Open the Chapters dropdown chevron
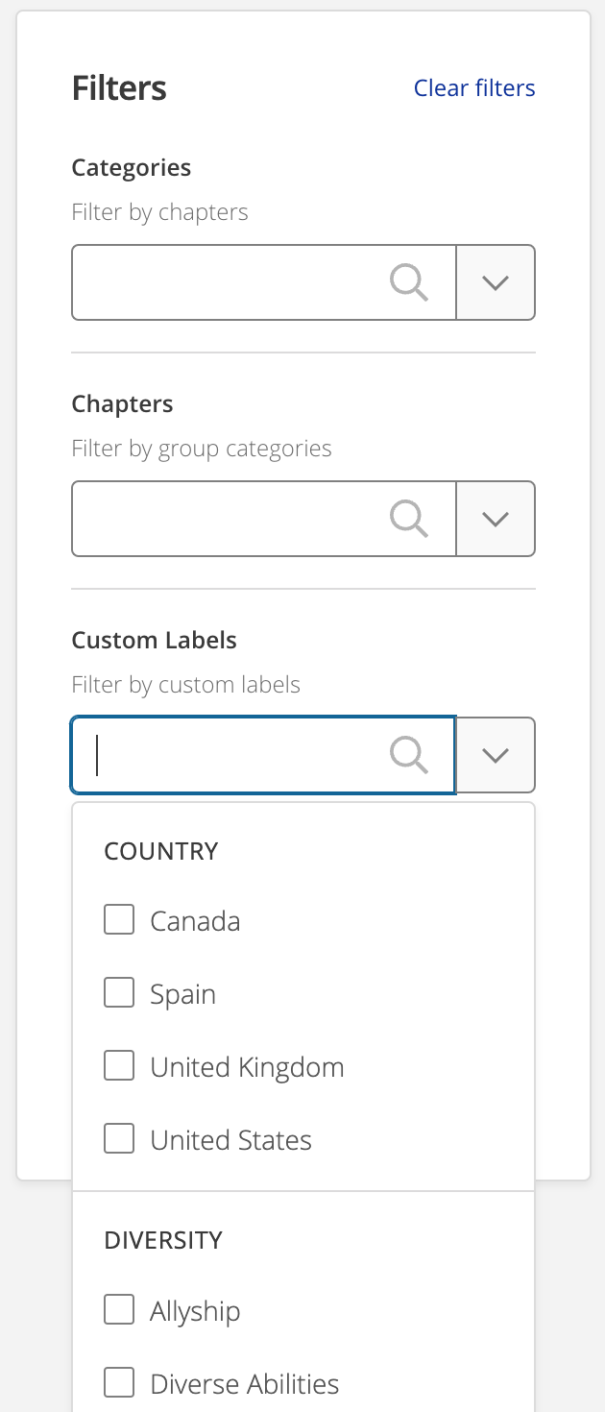 click(x=496, y=519)
